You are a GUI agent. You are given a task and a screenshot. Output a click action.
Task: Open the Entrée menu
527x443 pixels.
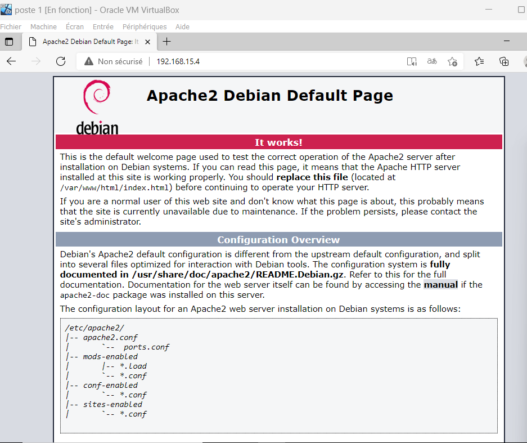pyautogui.click(x=103, y=26)
